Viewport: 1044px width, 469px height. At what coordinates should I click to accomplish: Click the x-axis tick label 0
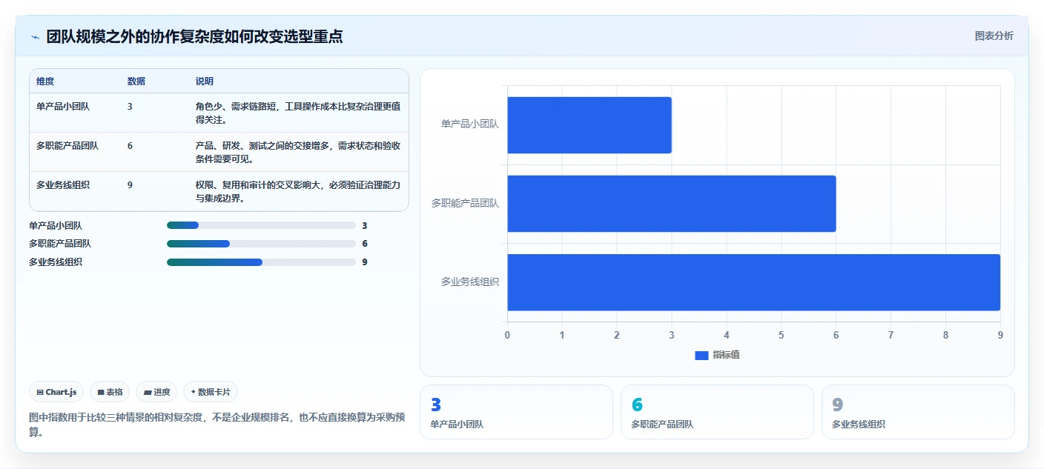[507, 335]
